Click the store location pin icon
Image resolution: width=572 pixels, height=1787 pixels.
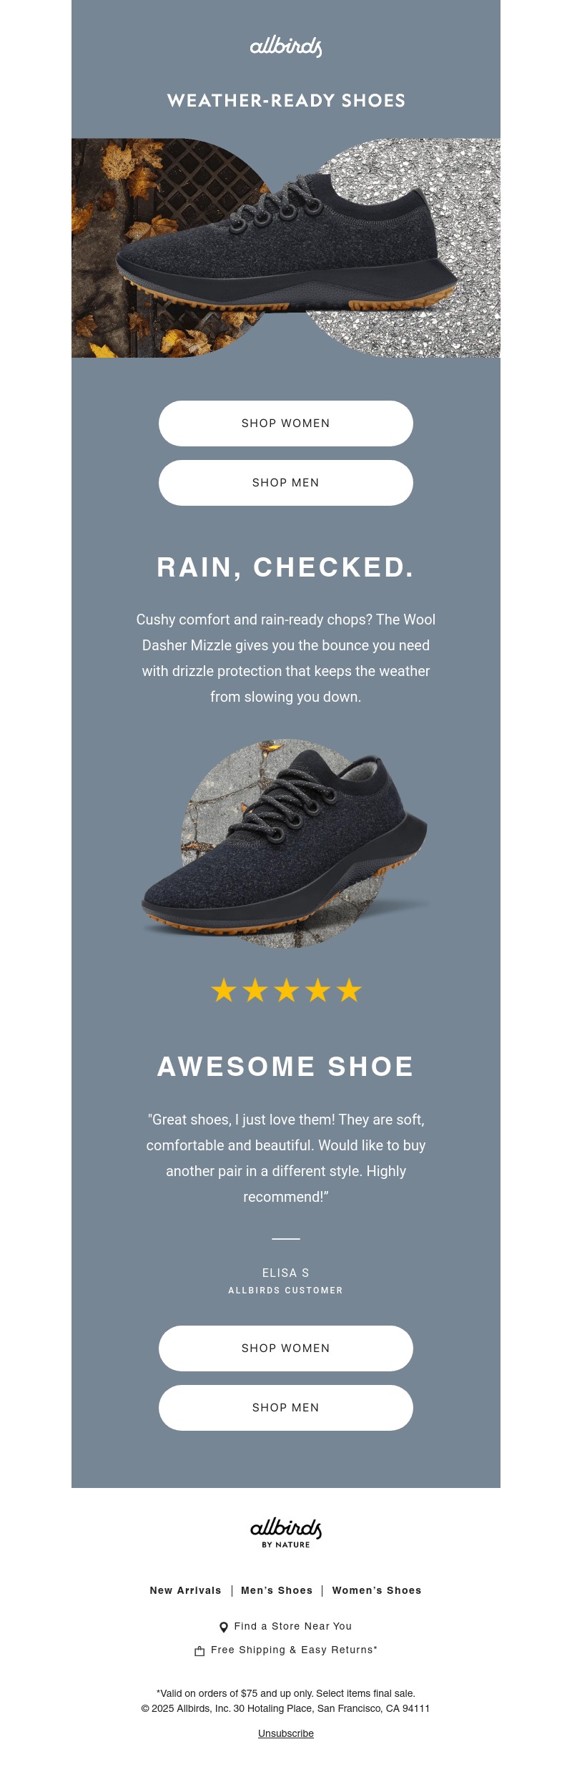point(224,1627)
